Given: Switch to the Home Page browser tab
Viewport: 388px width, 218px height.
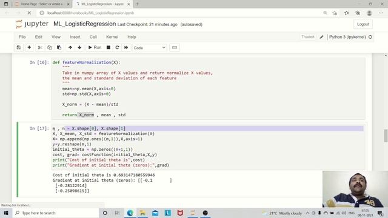Looking at the screenshot, I should tap(42, 4).
